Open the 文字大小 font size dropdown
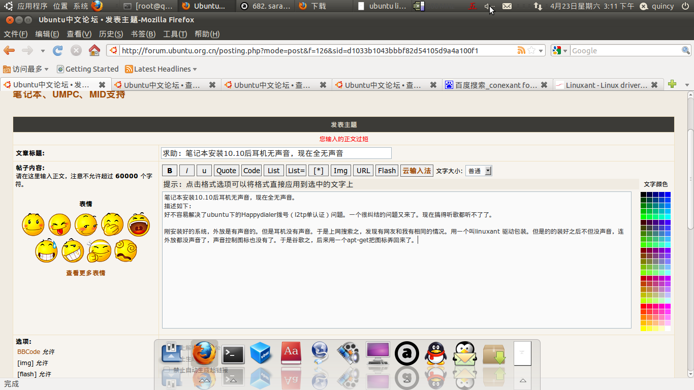The width and height of the screenshot is (694, 390). pyautogui.click(x=479, y=171)
